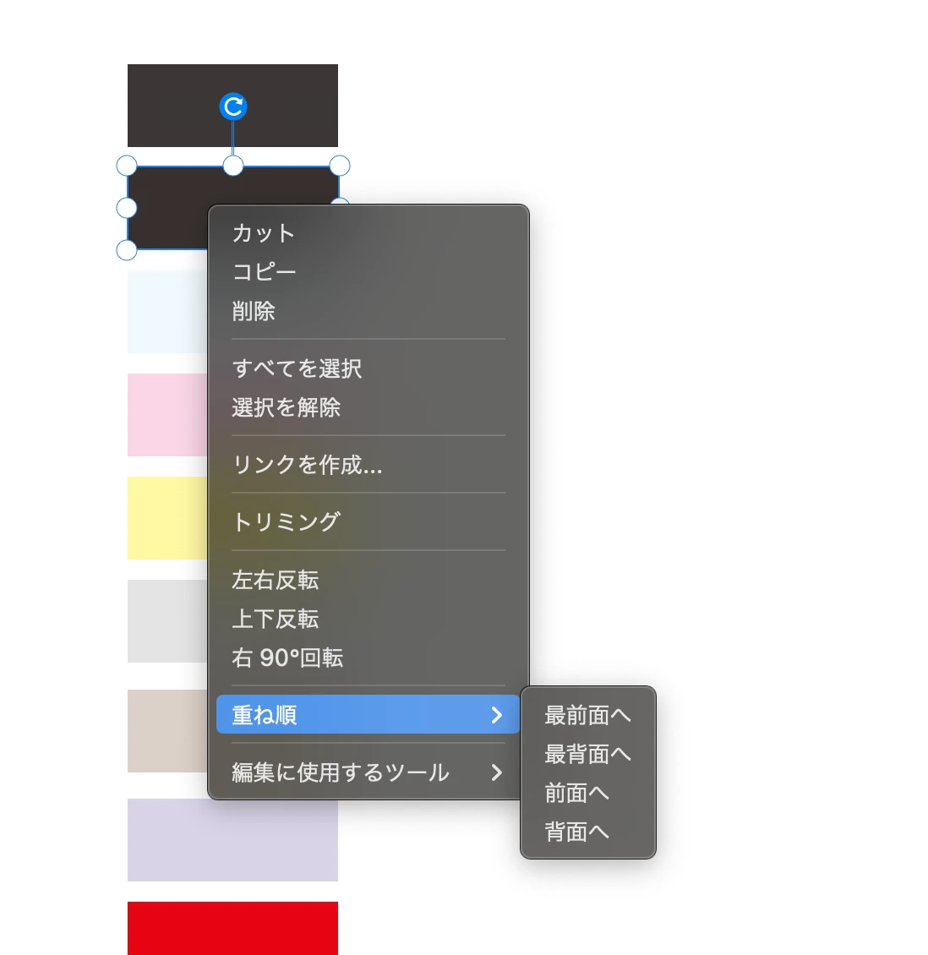The width and height of the screenshot is (928, 955).
Task: Click the blue rotate handle icon
Action: pos(232,106)
